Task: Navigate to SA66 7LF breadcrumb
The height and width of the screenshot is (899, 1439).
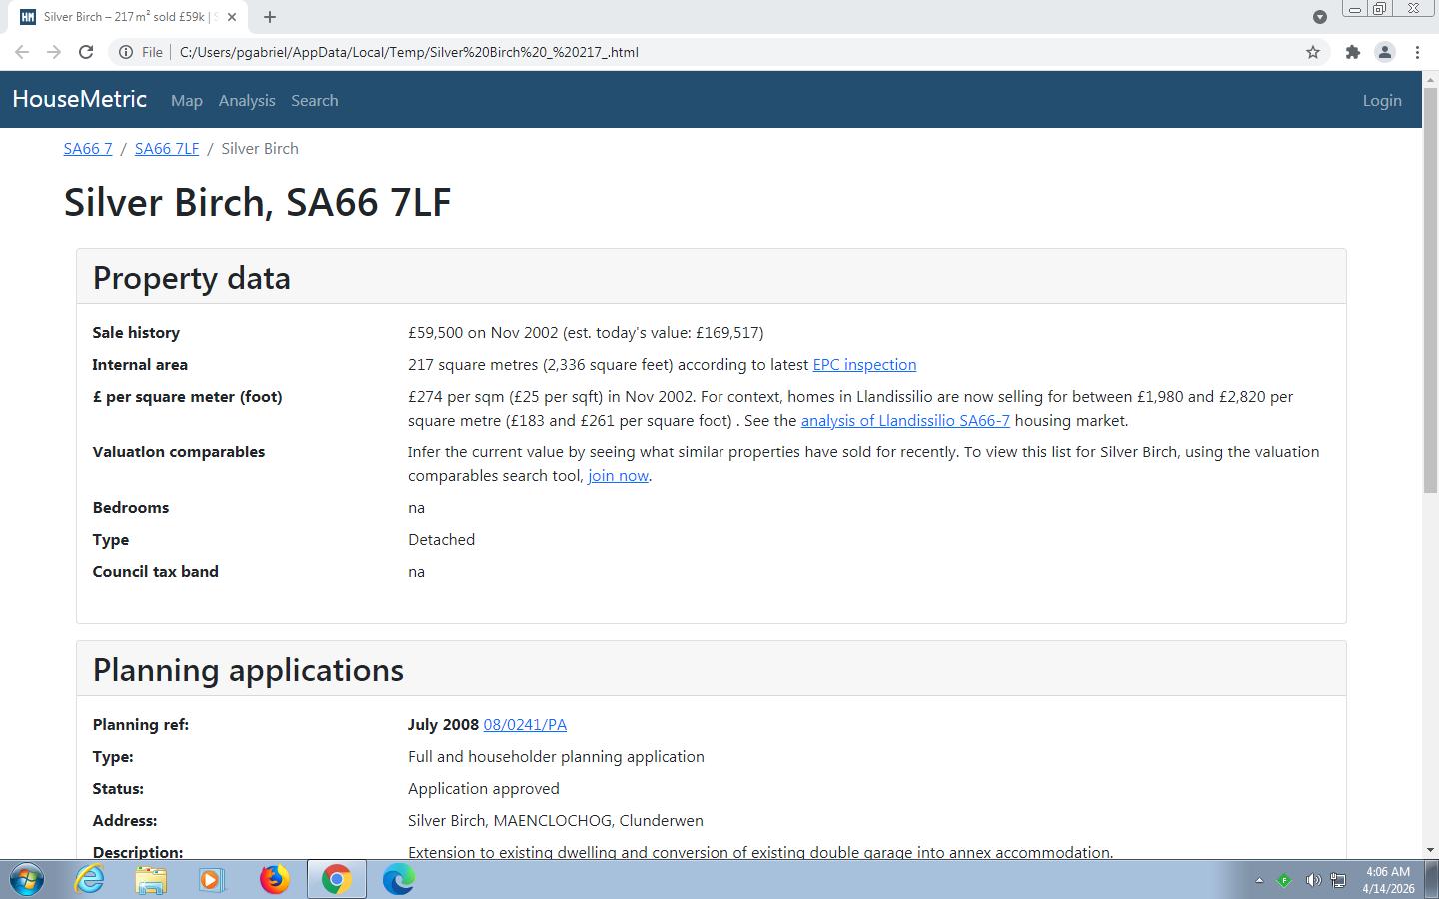Action: [166, 149]
